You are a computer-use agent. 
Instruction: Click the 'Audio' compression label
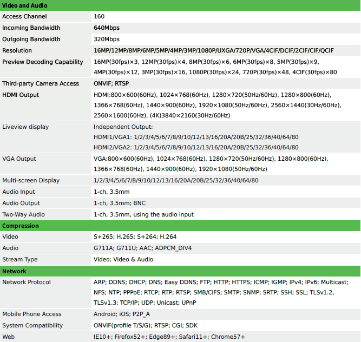pos(10,248)
